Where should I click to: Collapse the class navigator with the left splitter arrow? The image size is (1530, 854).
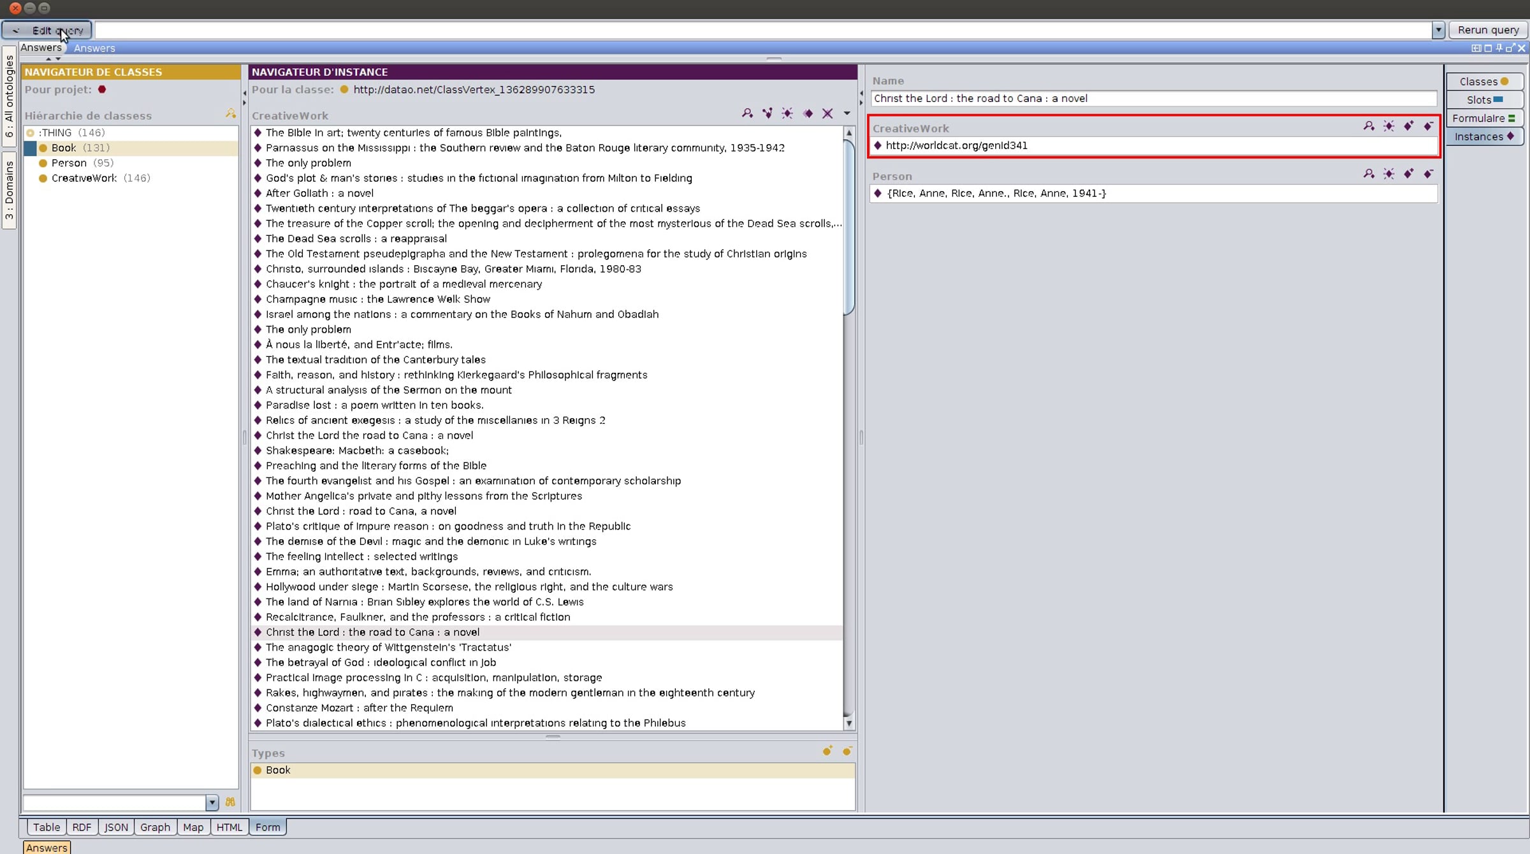[x=244, y=93]
